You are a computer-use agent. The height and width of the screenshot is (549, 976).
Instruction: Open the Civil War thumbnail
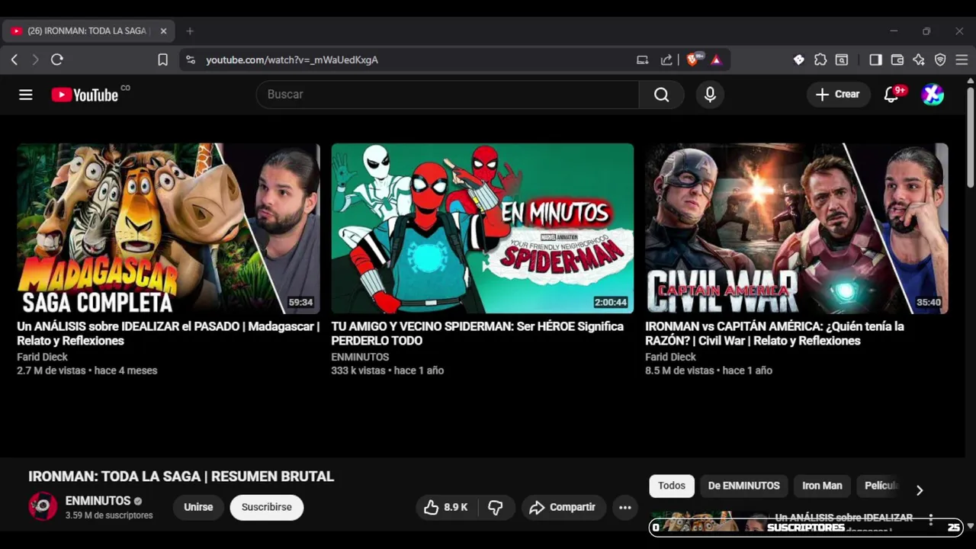point(797,229)
